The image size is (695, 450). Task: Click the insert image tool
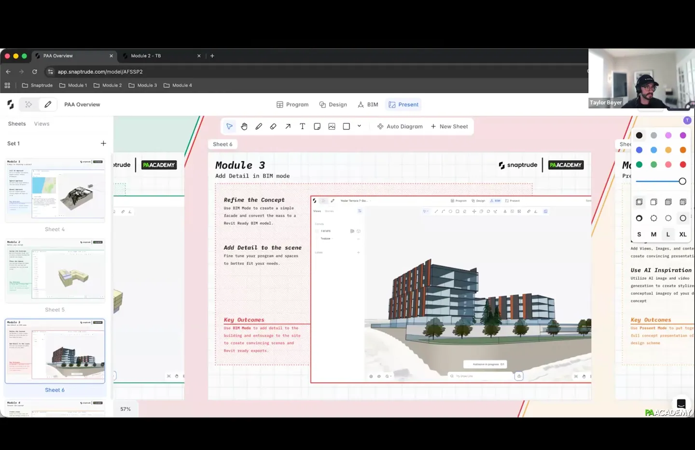click(x=332, y=127)
